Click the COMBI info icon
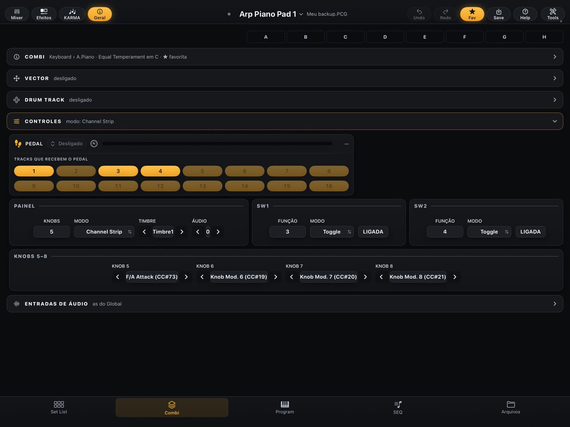 pyautogui.click(x=17, y=57)
